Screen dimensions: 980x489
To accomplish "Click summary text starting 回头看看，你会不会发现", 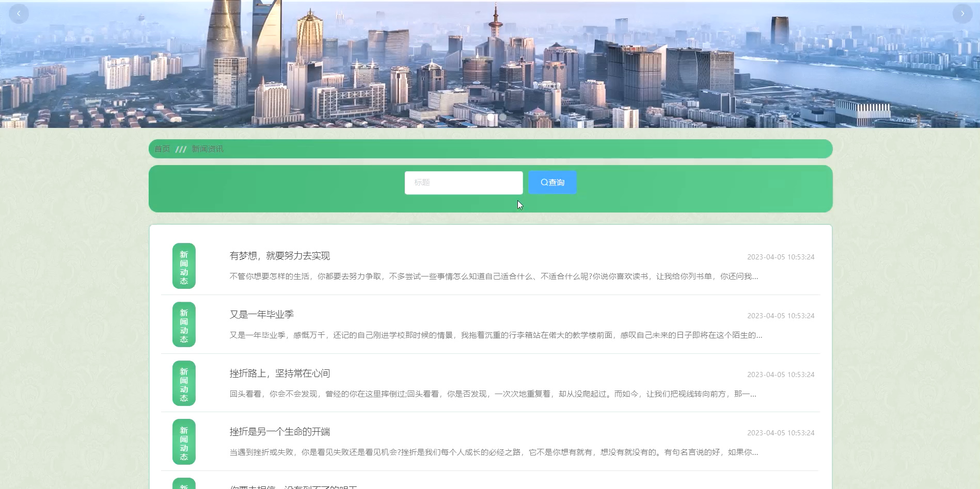I will [x=493, y=394].
